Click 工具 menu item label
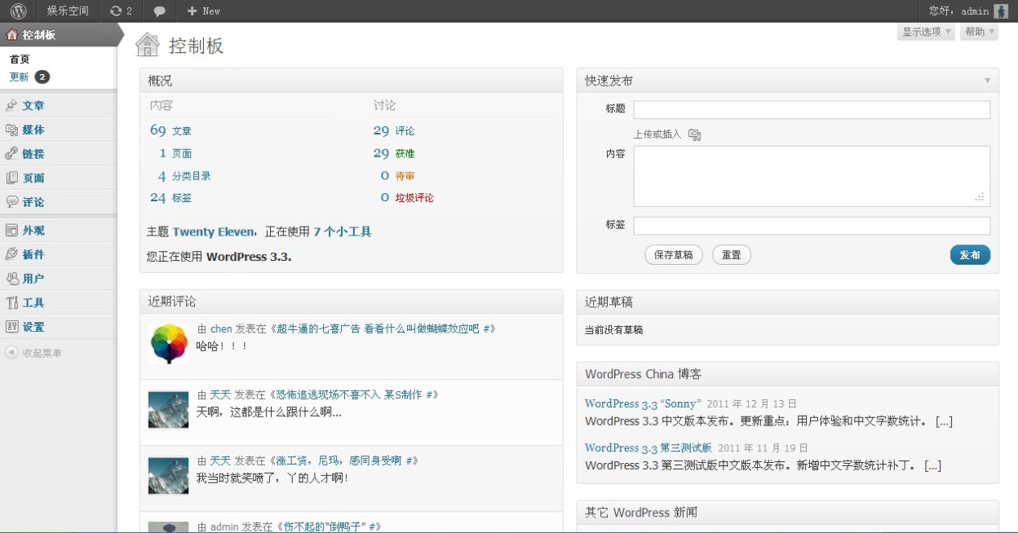 tap(33, 302)
